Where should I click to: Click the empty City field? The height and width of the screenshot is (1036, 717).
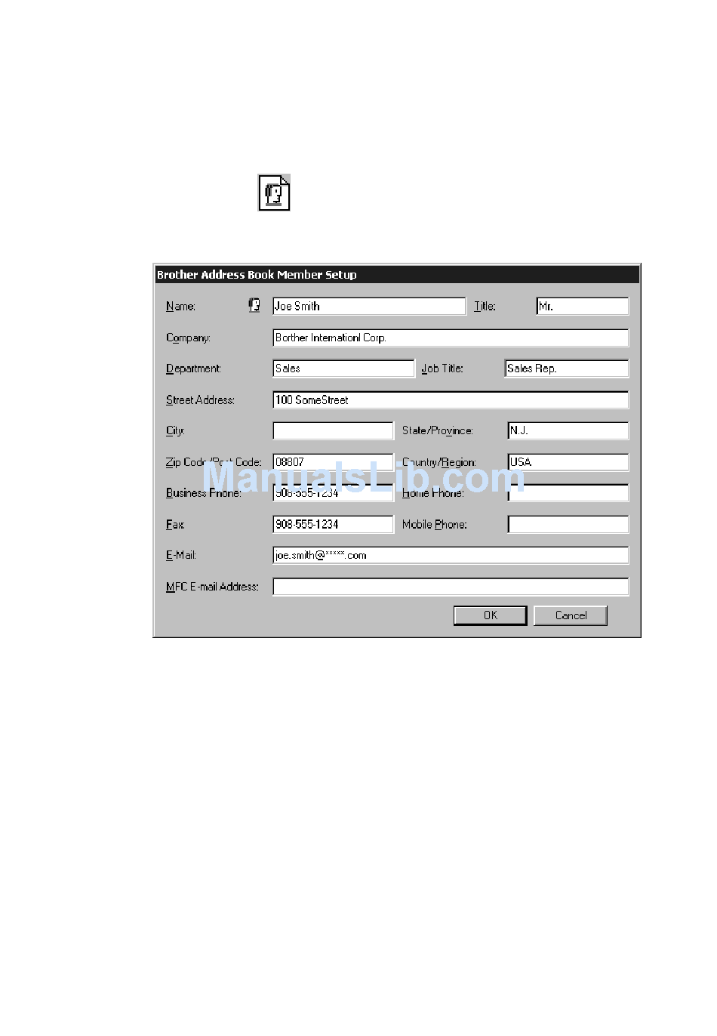click(333, 430)
